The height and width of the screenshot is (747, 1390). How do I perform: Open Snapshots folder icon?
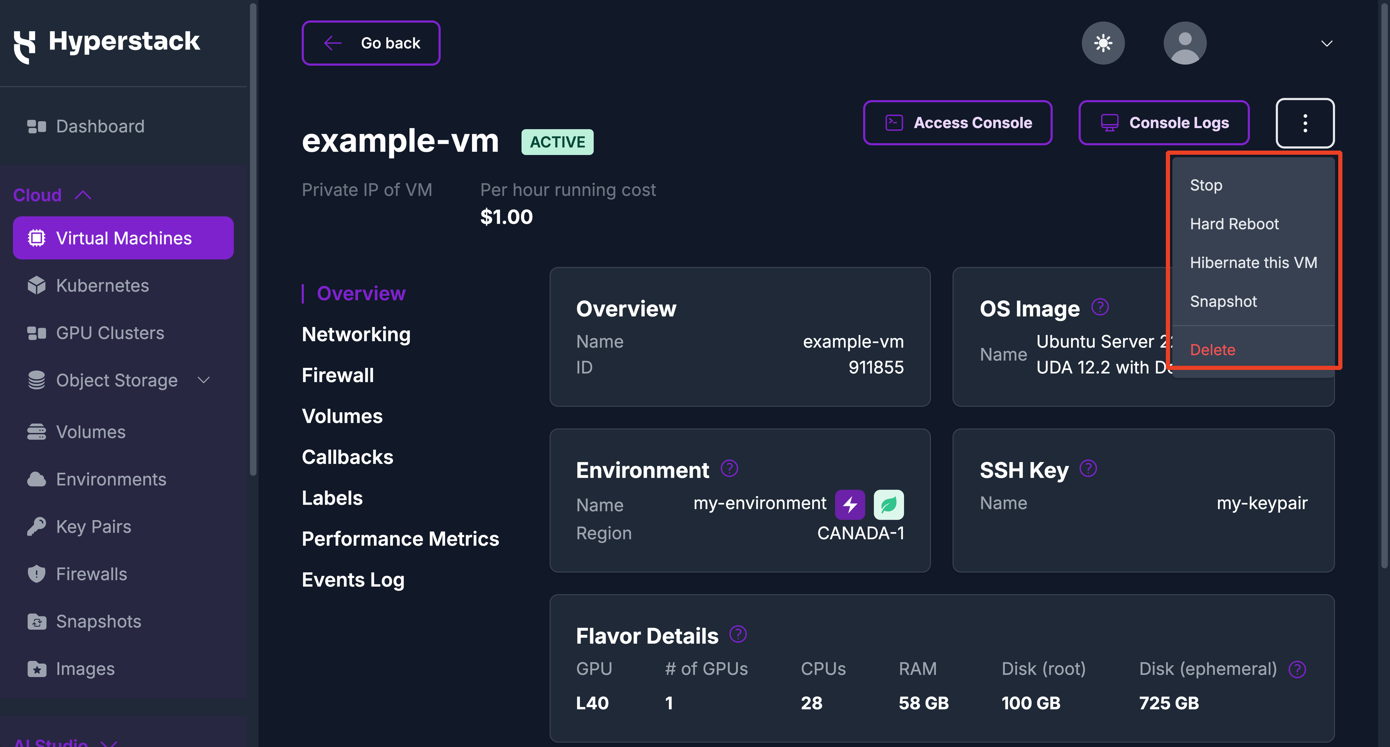click(36, 621)
